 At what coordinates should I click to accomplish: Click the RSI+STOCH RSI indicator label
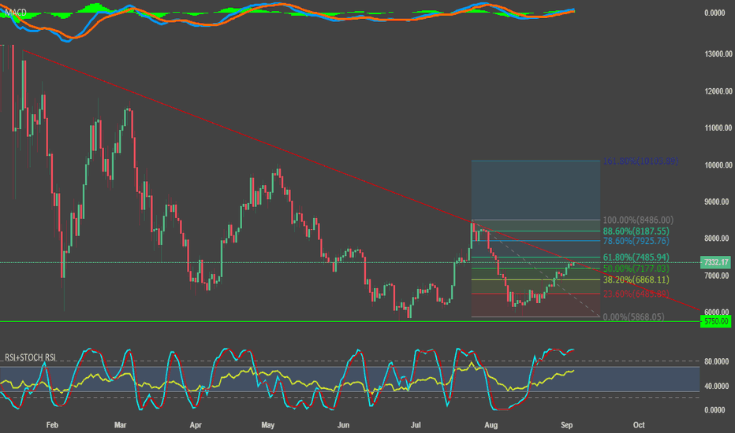click(30, 357)
